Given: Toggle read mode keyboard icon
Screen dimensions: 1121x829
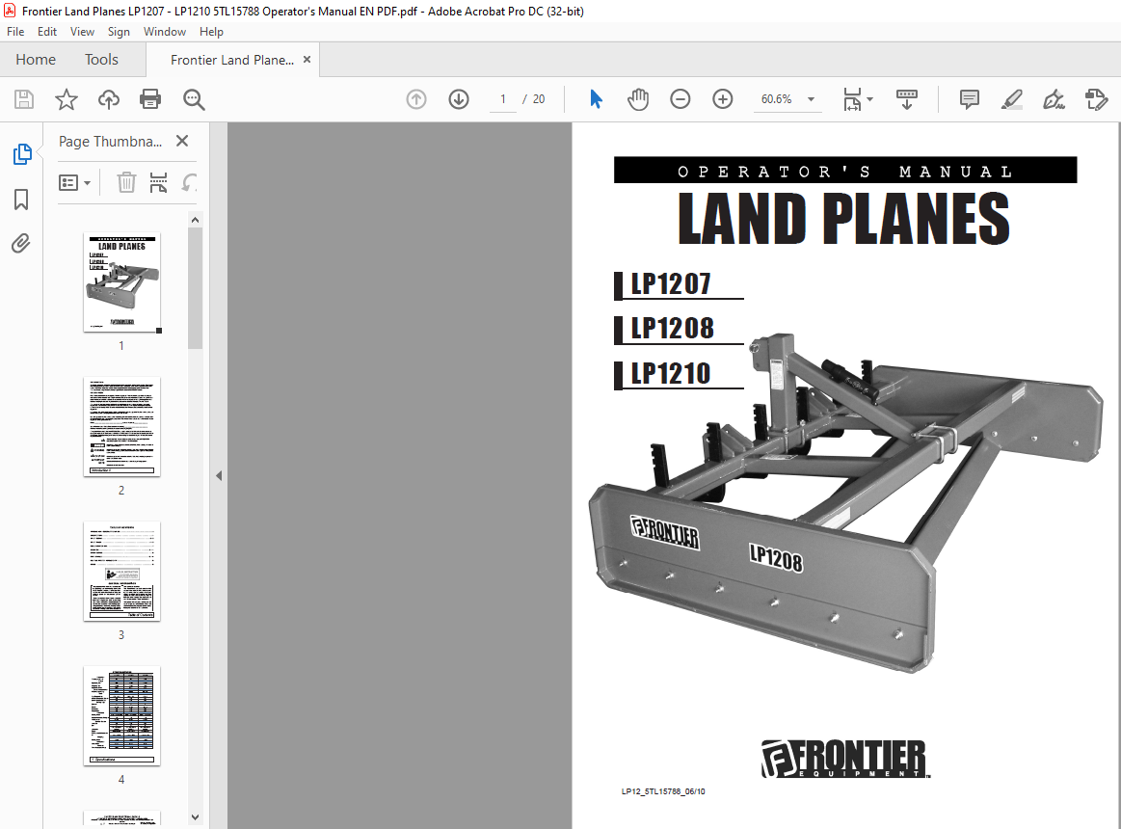Looking at the screenshot, I should (906, 99).
